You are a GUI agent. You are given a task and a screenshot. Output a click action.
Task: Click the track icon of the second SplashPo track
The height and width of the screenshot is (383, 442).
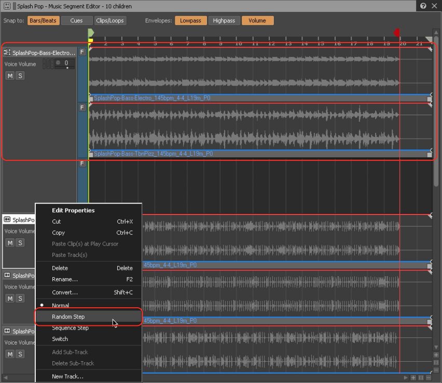7,275
